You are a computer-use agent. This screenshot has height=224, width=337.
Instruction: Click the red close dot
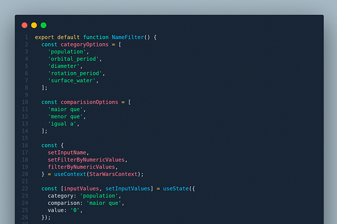[25, 25]
